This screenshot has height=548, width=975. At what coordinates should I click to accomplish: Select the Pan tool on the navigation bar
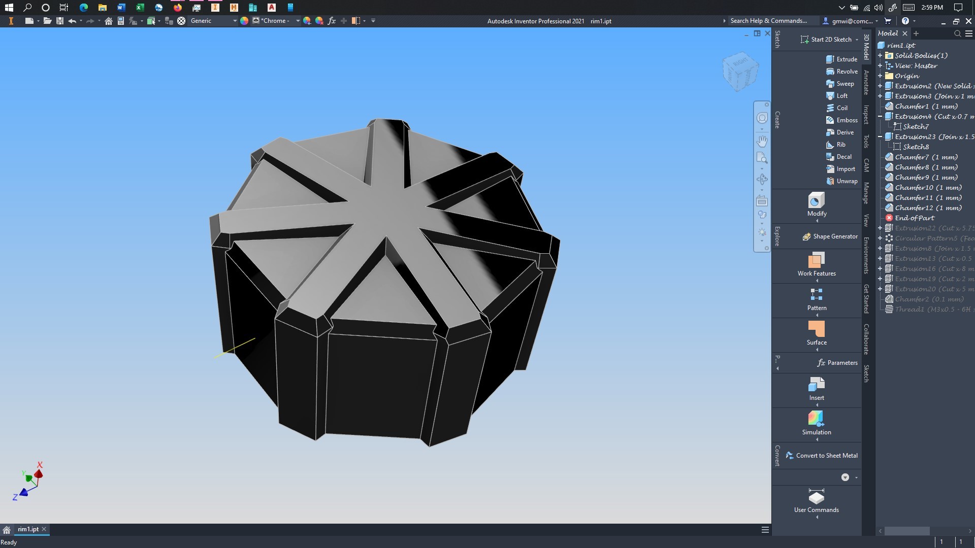point(762,141)
